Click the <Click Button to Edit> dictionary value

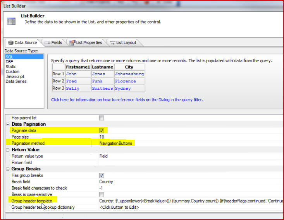tap(119, 207)
